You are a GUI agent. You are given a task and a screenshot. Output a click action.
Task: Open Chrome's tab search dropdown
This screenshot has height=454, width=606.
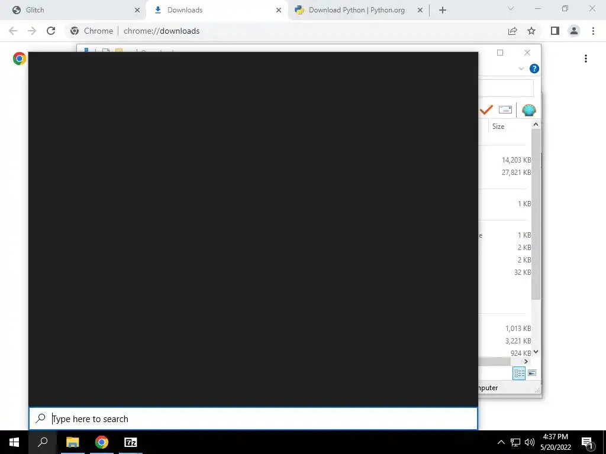coord(511,8)
